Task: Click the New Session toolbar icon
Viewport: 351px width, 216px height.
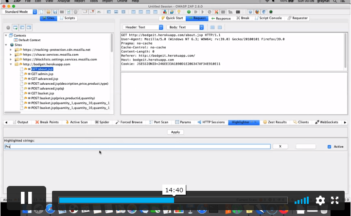Action: pyautogui.click(x=42, y=12)
